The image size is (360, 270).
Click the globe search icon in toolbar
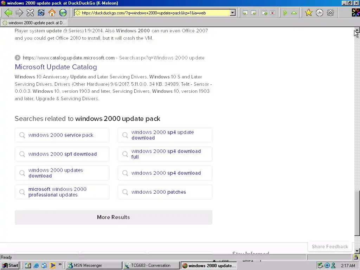(x=63, y=13)
